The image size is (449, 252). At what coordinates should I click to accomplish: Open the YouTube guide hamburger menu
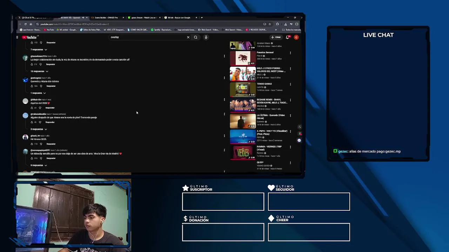pos(17,37)
